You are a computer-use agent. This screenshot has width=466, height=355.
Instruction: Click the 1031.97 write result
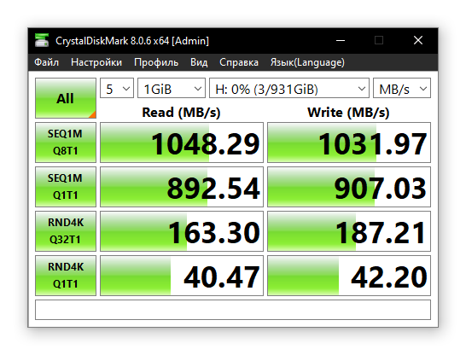click(x=349, y=143)
